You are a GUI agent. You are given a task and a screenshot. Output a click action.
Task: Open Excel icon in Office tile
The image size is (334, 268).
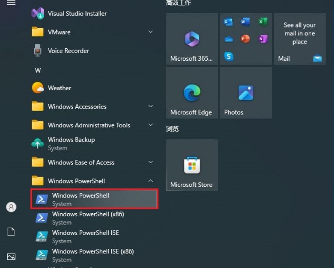[x=263, y=22]
